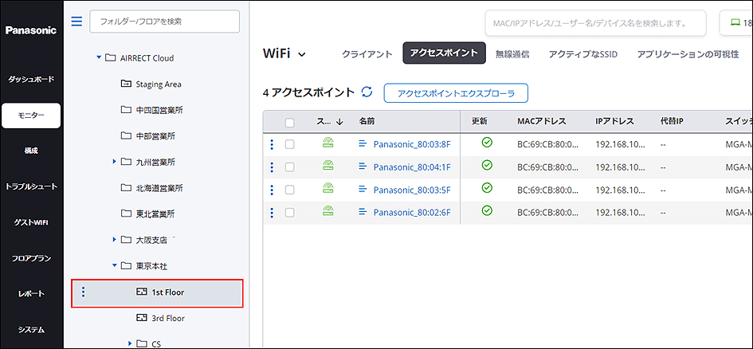Image resolution: width=753 pixels, height=349 pixels.
Task: Open the アプリケーションの可視性 tab
Action: pos(688,54)
